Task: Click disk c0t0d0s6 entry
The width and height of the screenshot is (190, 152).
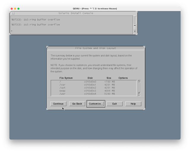Action: click(x=90, y=94)
